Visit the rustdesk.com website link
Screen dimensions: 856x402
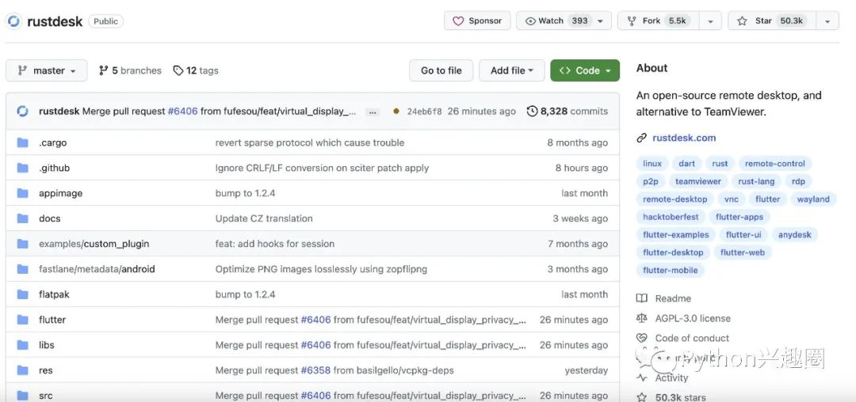[x=683, y=138]
